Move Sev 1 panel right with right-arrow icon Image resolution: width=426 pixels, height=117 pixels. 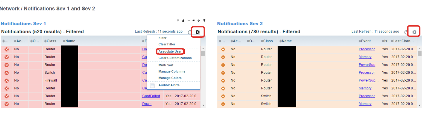click(x=194, y=21)
